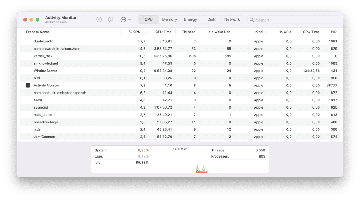This screenshot has width=360, height=200.
Task: Open the chevron dropdown beside the ellipsis icon
Action: tap(129, 19)
